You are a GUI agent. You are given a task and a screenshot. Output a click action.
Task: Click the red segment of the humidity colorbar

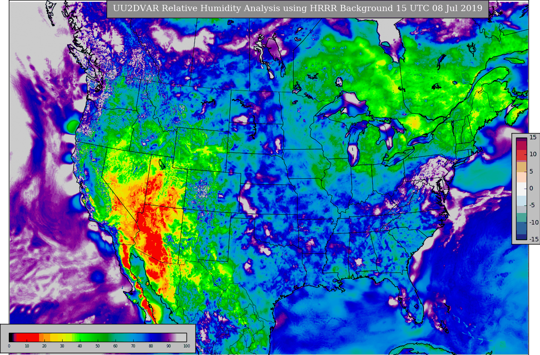point(28,337)
